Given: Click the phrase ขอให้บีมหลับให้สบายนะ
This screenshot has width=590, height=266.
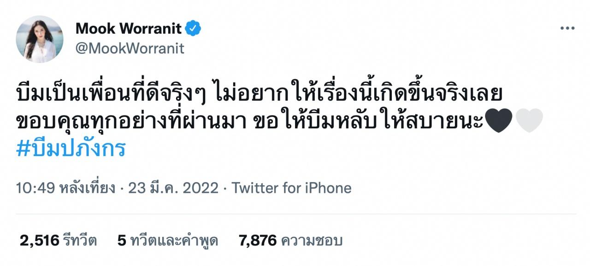Looking at the screenshot, I should [380, 121].
